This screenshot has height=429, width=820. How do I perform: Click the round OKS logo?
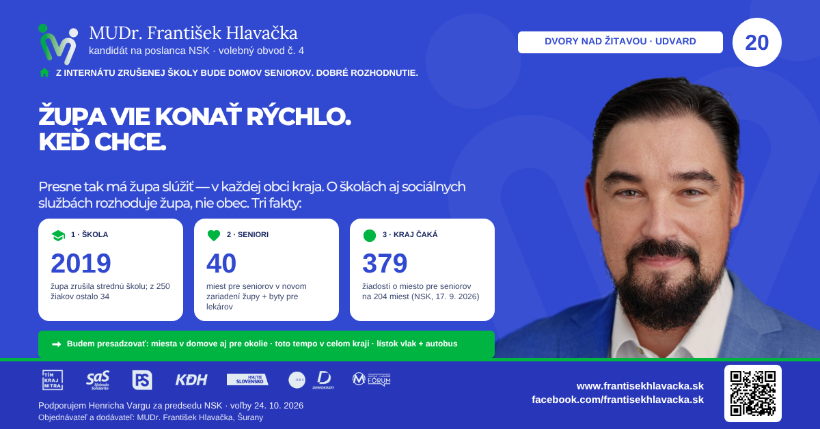[297, 380]
